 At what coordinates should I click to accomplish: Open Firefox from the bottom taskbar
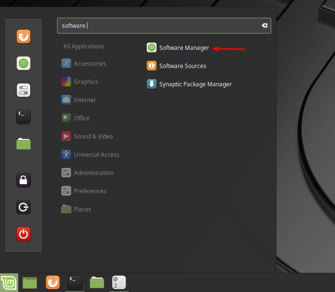pyautogui.click(x=53, y=282)
